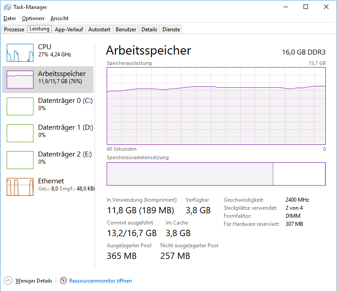Open the Datei menu
The image size is (337, 292).
coord(9,18)
